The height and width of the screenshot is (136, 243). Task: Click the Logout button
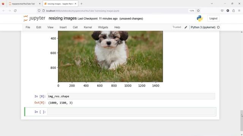click(x=213, y=19)
